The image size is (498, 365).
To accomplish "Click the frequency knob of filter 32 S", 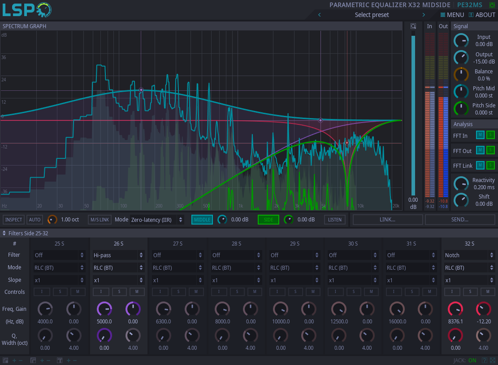I will (455, 309).
